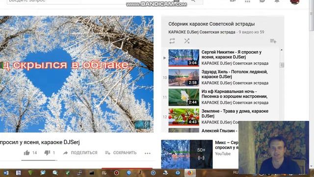Open thumbnail of Песенка о хорошем настроении

(x=183, y=97)
